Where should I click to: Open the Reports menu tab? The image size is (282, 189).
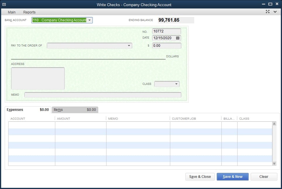point(29,12)
